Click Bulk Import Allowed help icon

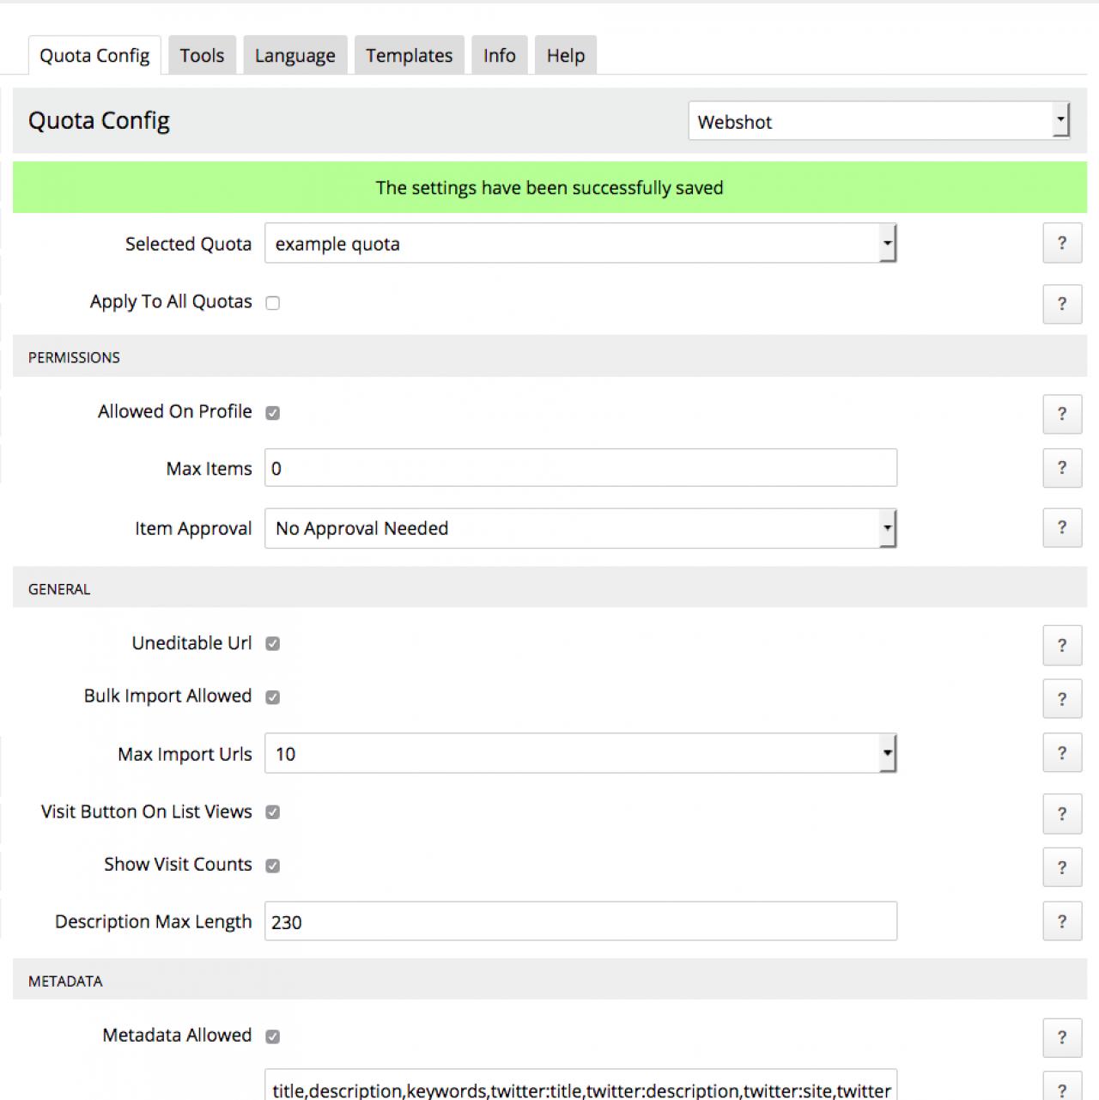(x=1062, y=699)
